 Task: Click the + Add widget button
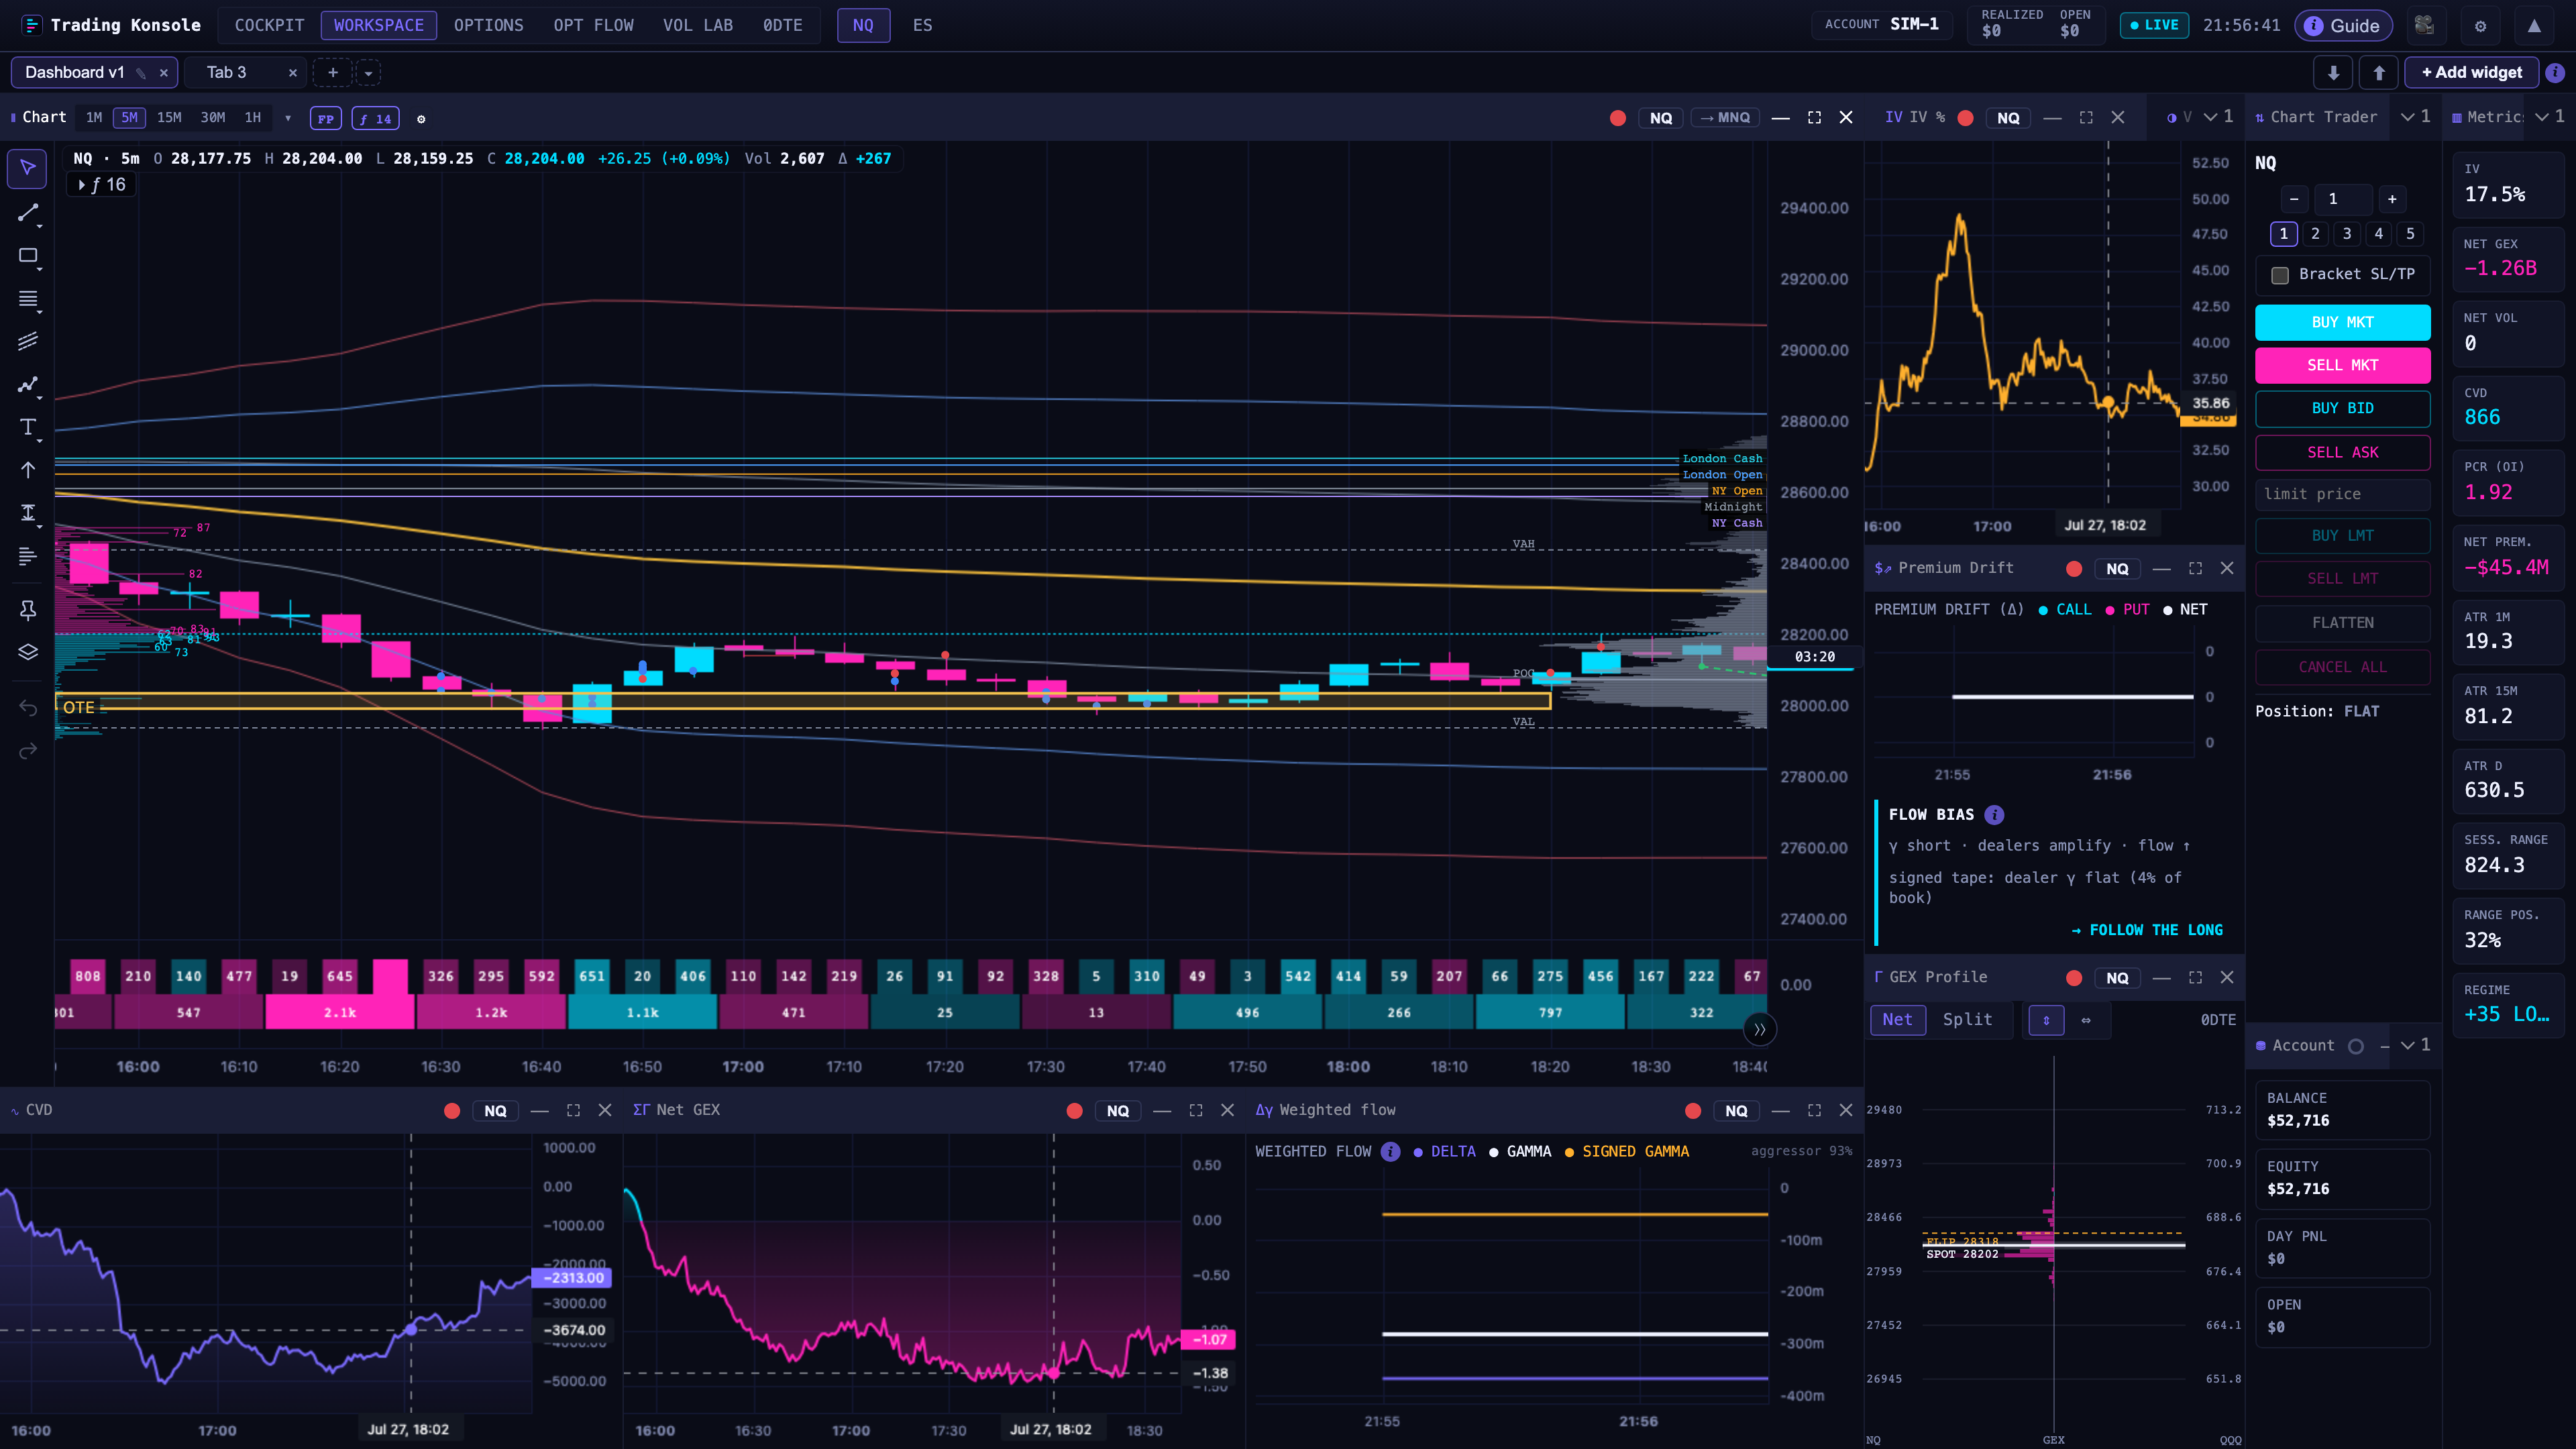click(x=2471, y=72)
